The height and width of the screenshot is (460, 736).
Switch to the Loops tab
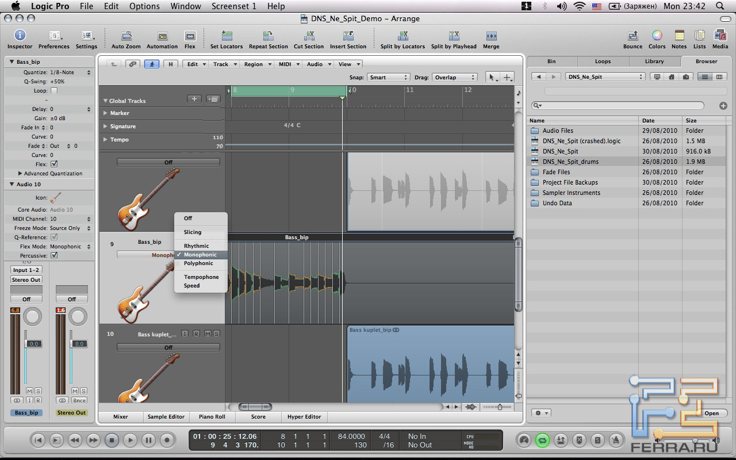(603, 61)
